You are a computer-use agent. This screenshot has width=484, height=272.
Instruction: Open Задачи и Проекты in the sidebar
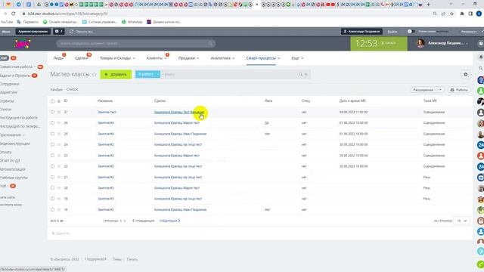15,76
